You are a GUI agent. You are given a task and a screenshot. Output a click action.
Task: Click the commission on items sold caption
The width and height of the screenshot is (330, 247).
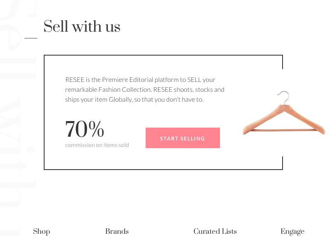(97, 145)
